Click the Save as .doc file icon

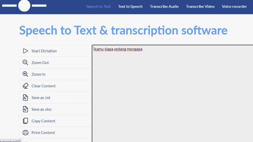point(25,109)
